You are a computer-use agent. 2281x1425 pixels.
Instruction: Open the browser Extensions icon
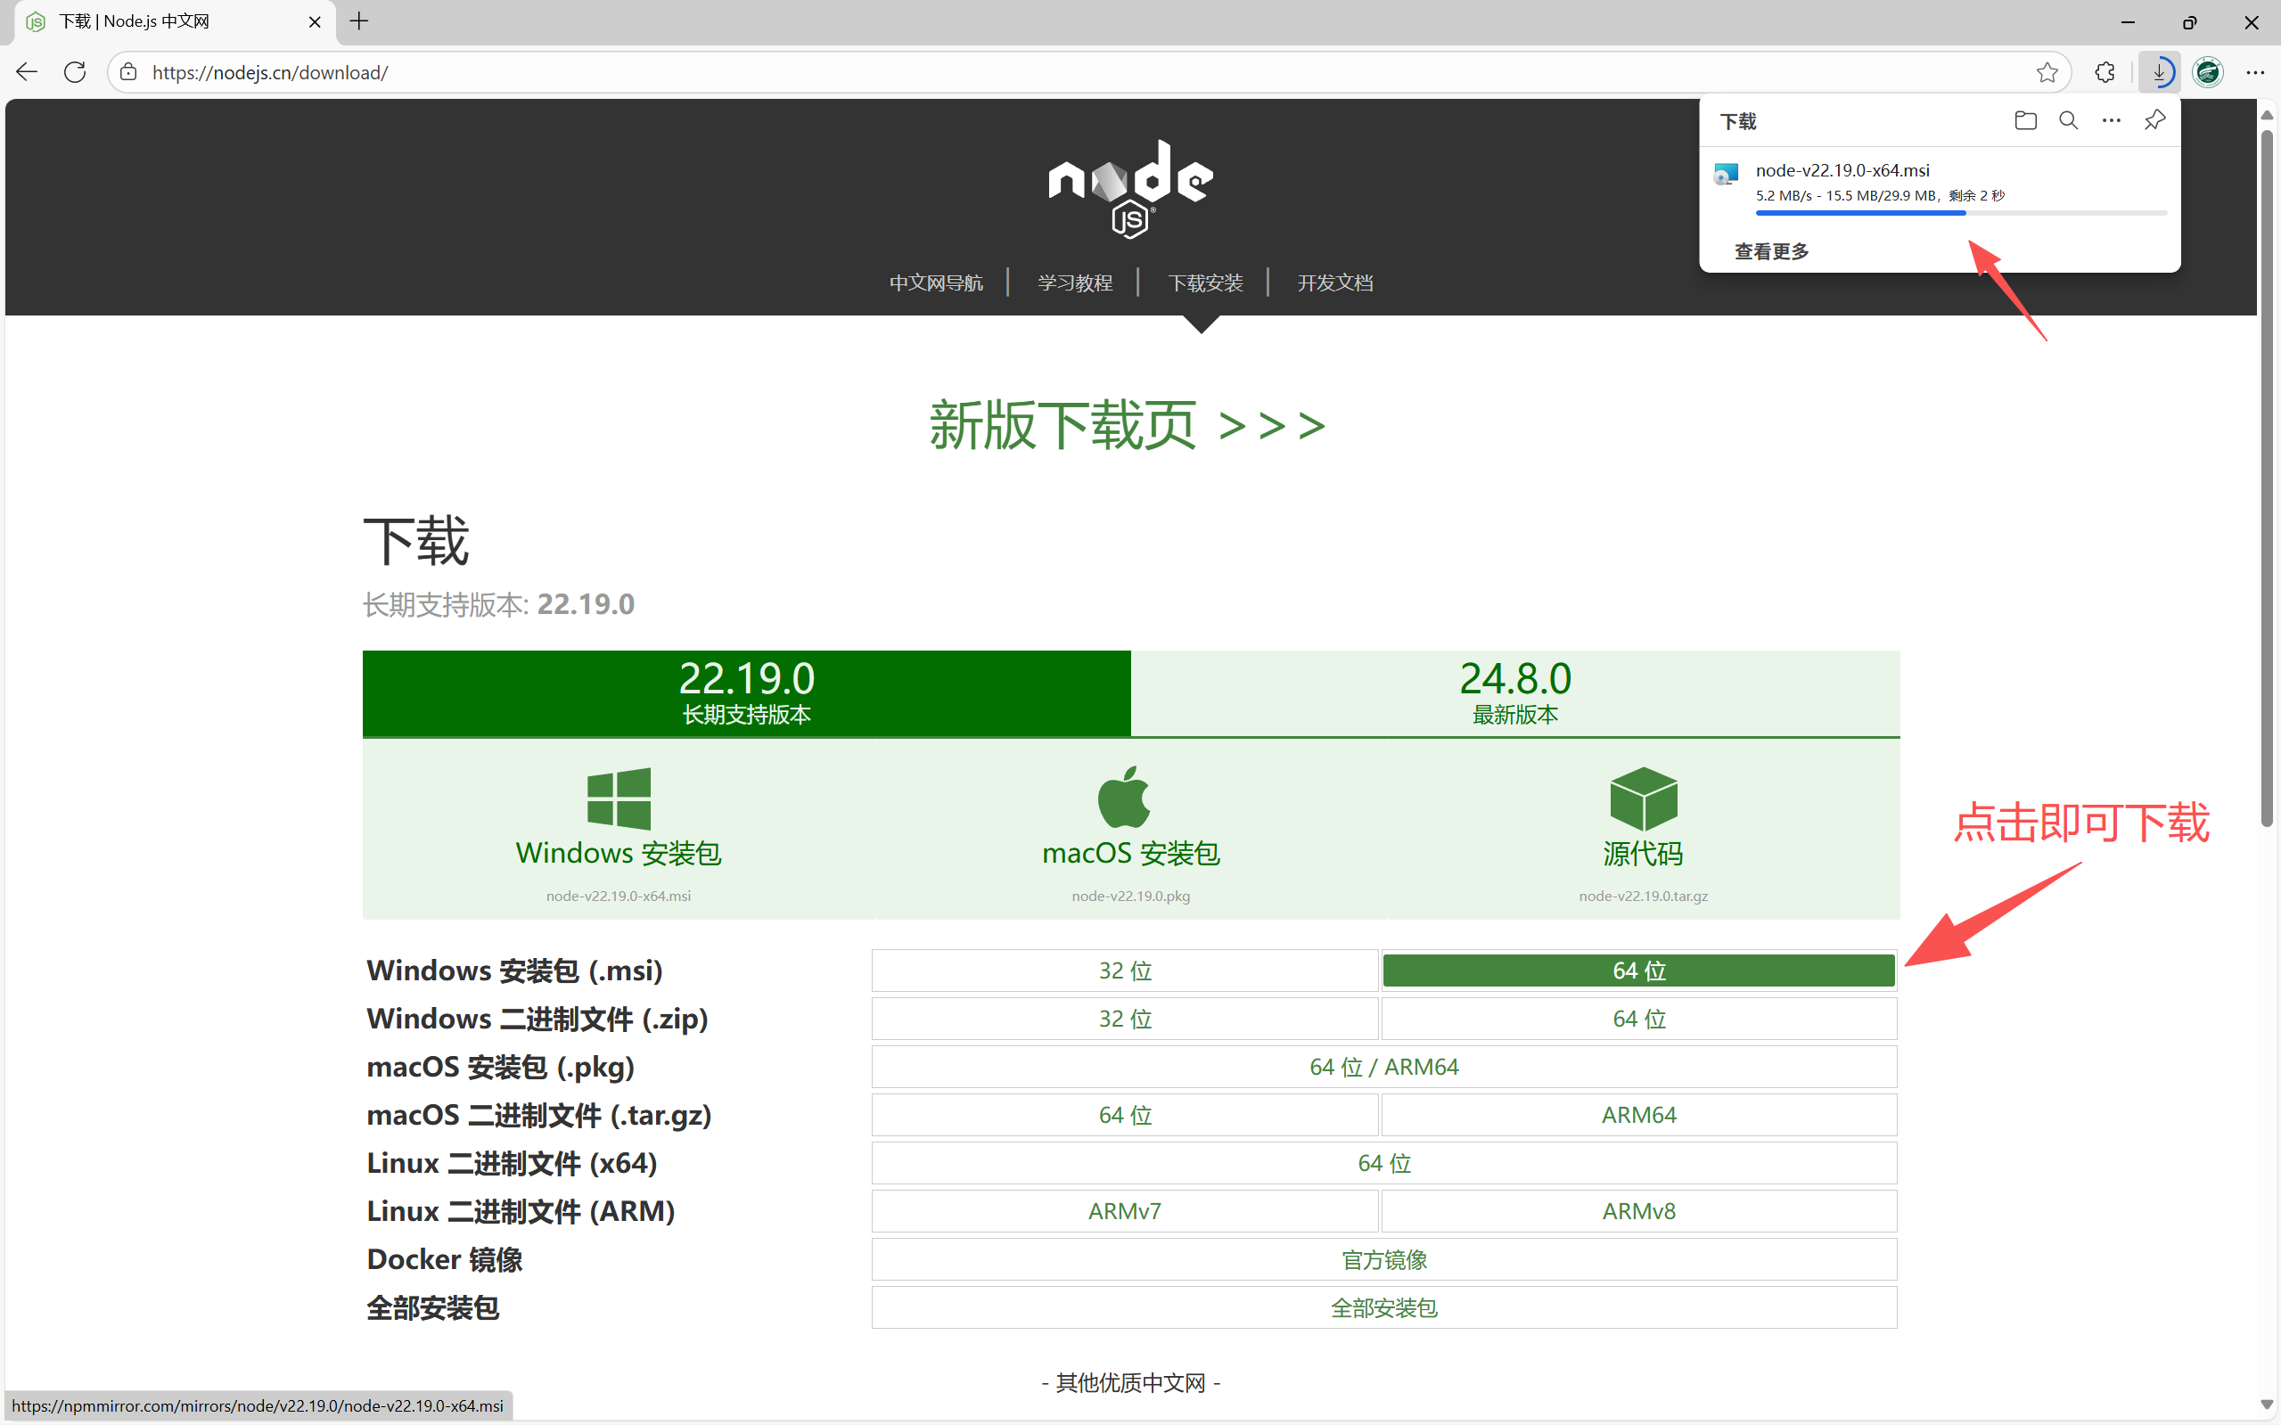tap(2105, 71)
